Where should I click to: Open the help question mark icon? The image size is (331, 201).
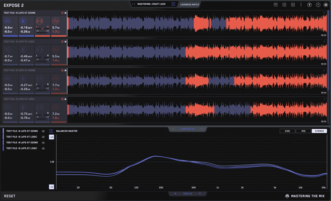click(x=318, y=5)
